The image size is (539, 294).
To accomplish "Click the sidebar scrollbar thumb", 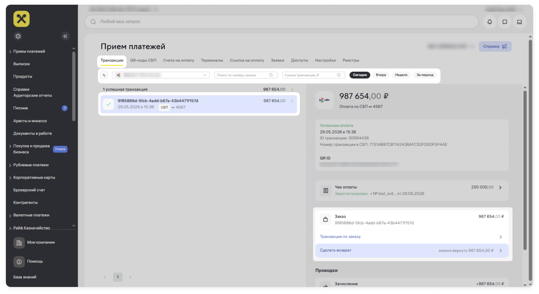I will click(74, 86).
